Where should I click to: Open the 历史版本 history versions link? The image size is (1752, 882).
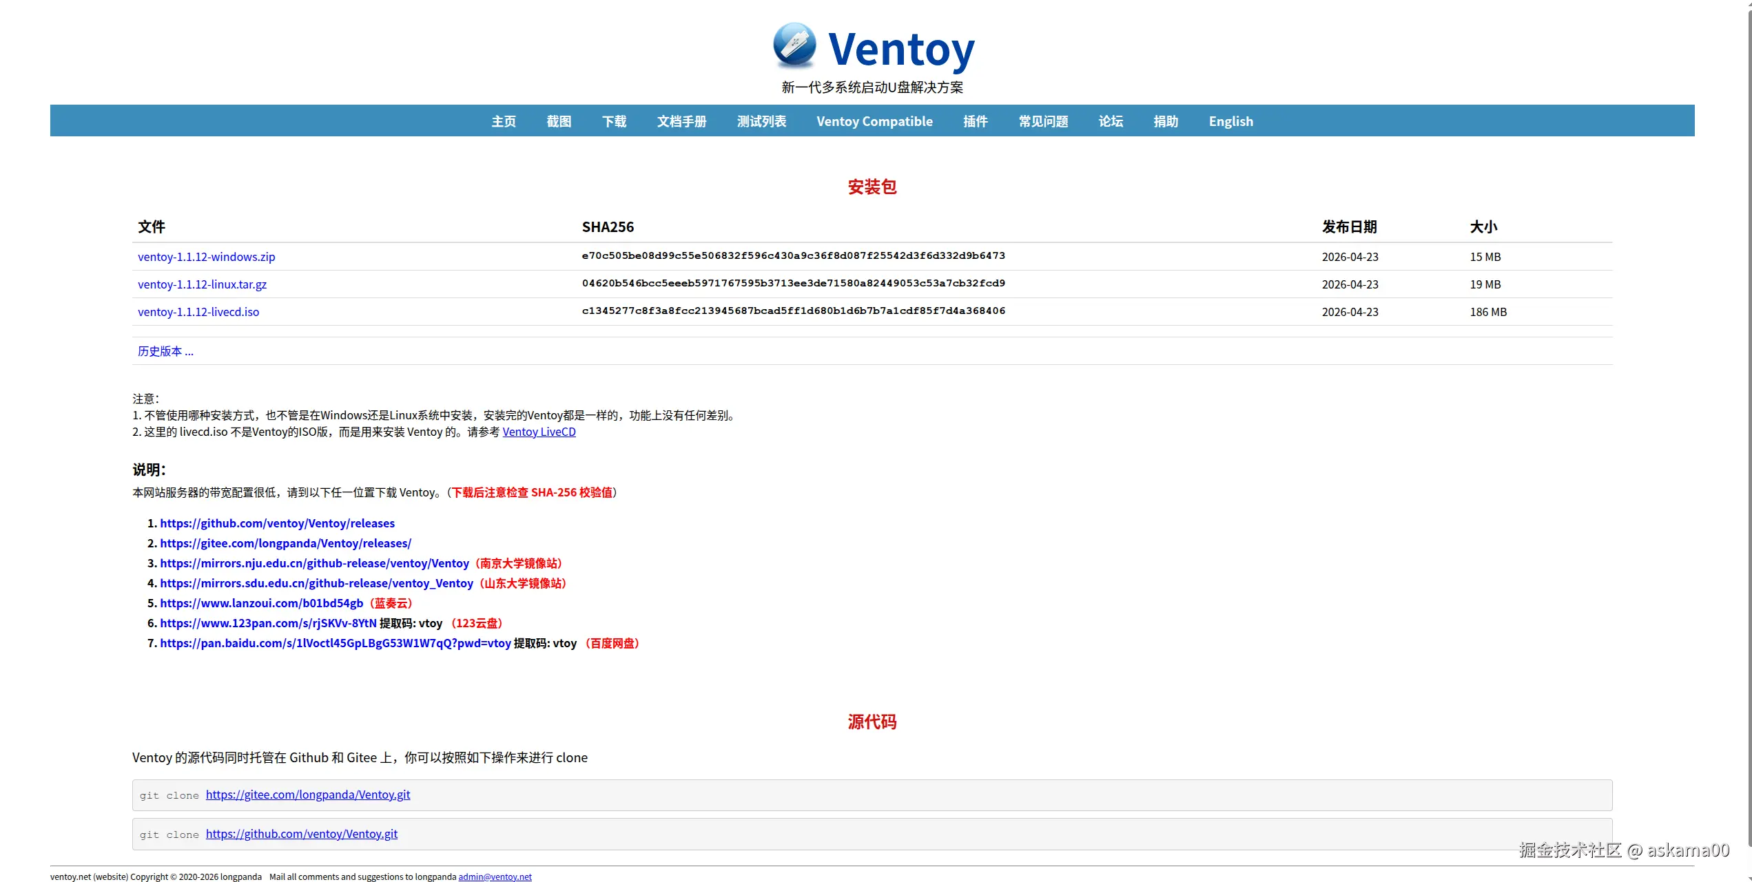click(x=165, y=351)
